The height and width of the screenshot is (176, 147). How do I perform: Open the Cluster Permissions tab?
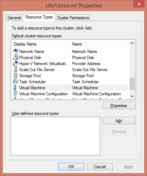click(73, 18)
